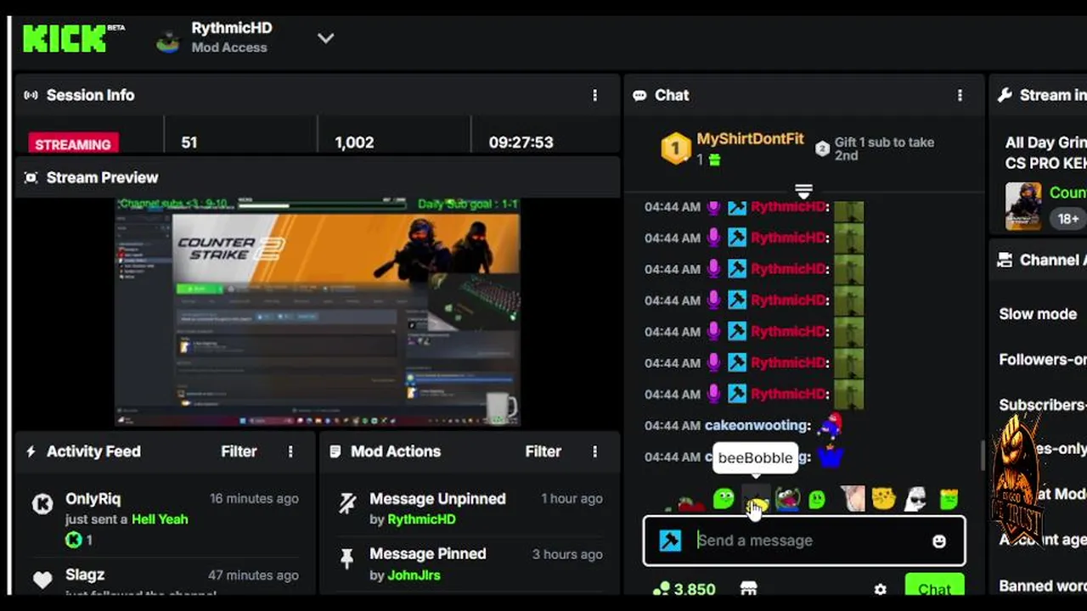
Task: Open chat settings gear
Action: pyautogui.click(x=880, y=589)
